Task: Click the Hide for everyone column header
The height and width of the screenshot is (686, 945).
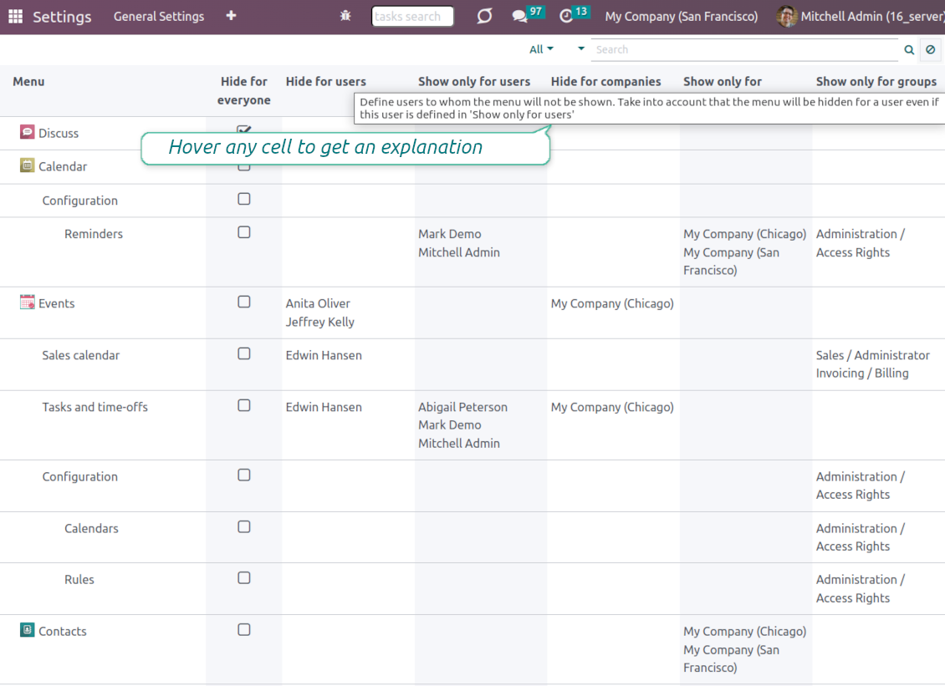Action: (243, 90)
